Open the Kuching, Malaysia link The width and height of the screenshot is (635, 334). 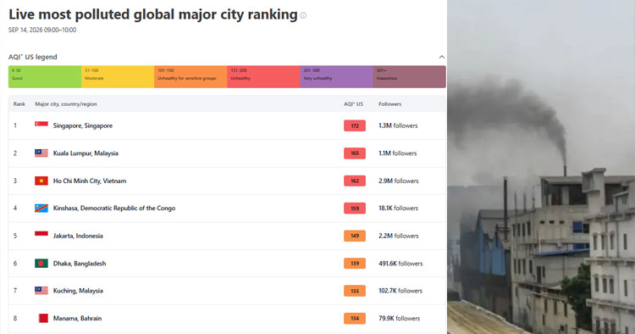pos(78,291)
